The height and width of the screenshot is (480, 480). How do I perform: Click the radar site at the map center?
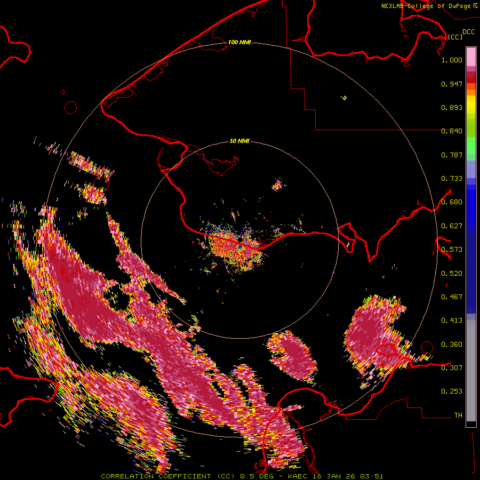pyautogui.click(x=241, y=239)
